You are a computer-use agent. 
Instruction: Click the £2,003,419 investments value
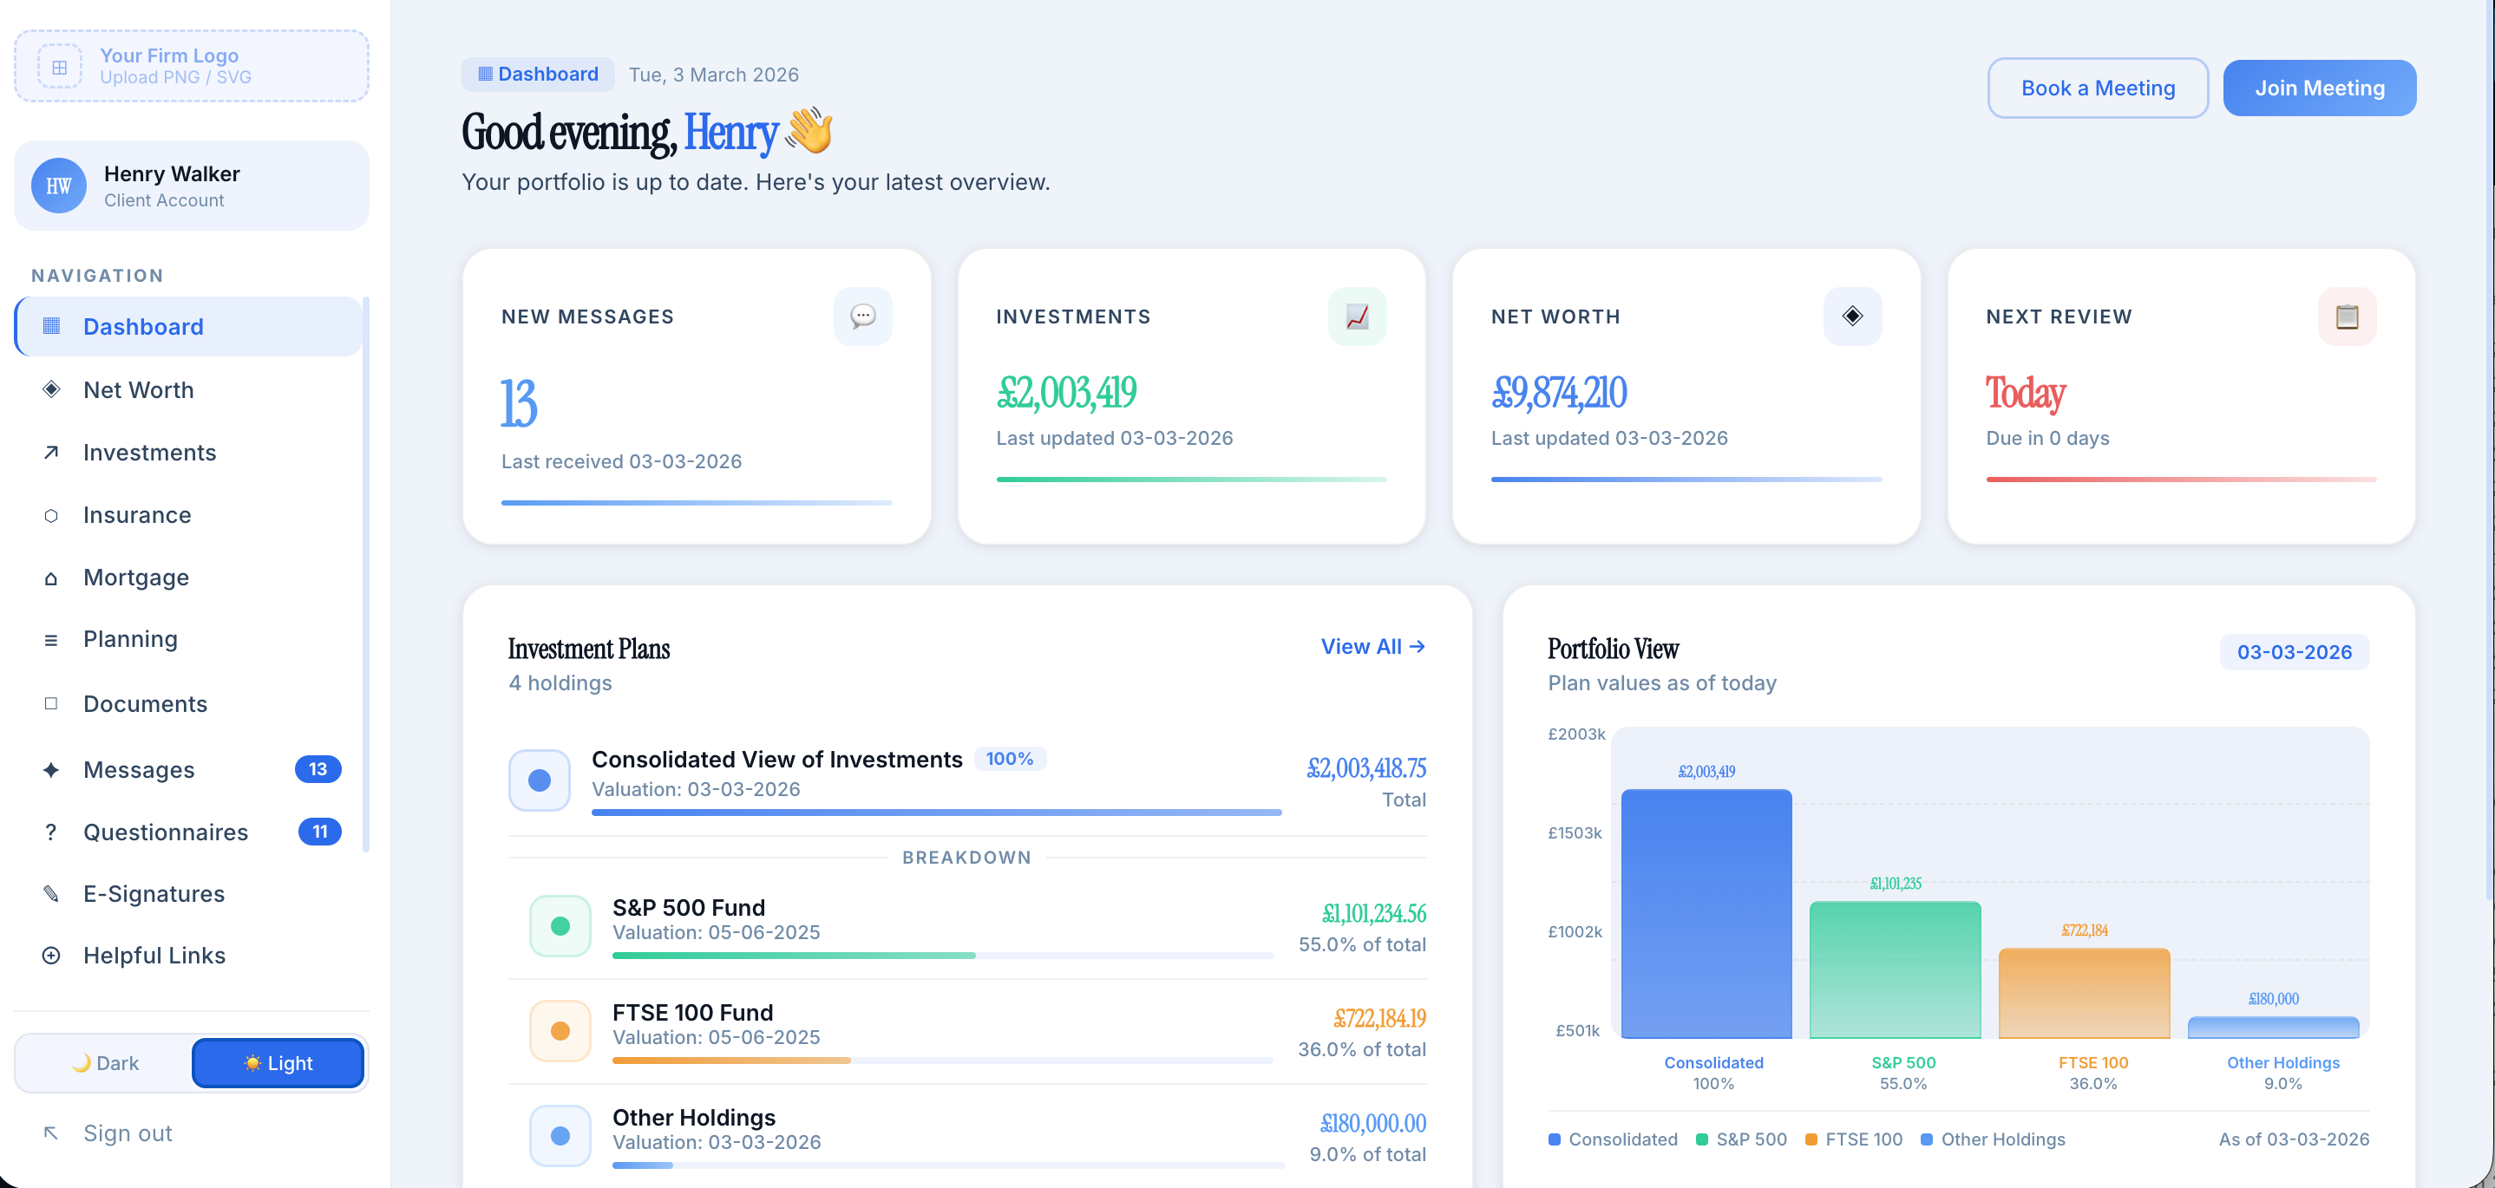pyautogui.click(x=1065, y=392)
